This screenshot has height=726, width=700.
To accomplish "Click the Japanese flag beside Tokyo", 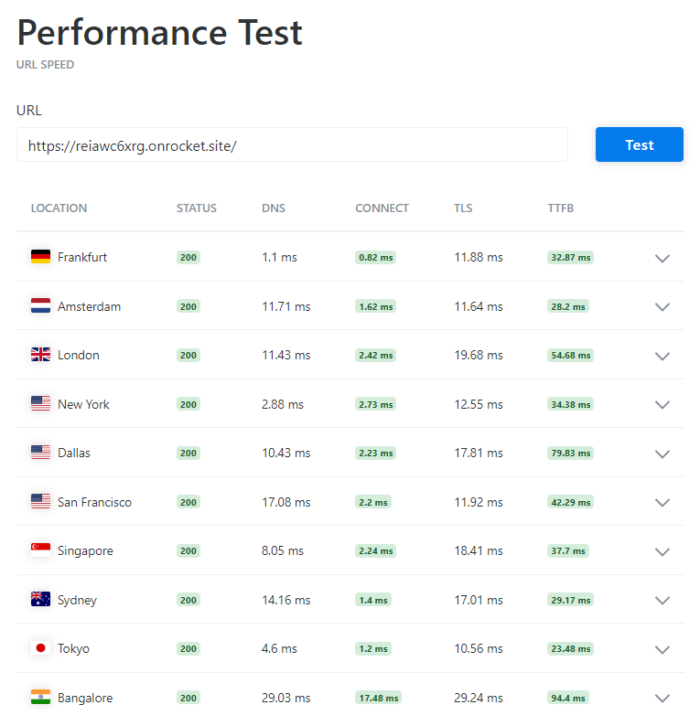I will click(40, 647).
